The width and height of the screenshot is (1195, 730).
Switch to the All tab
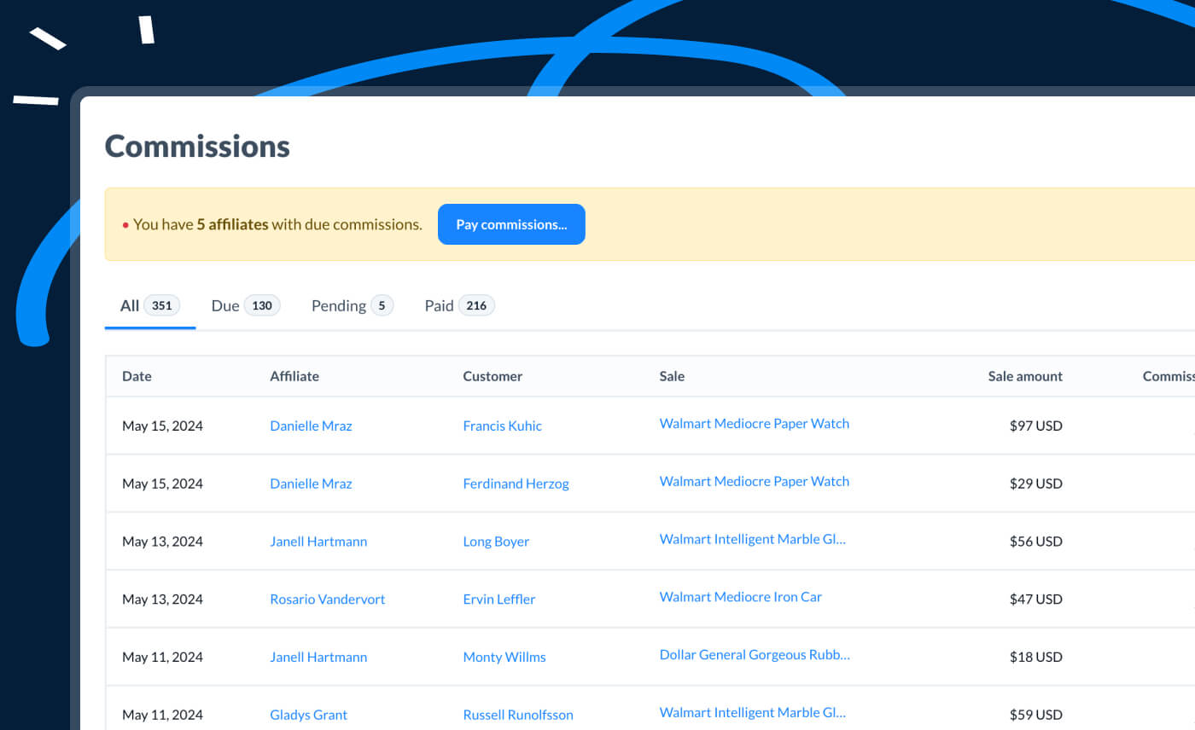(x=150, y=305)
